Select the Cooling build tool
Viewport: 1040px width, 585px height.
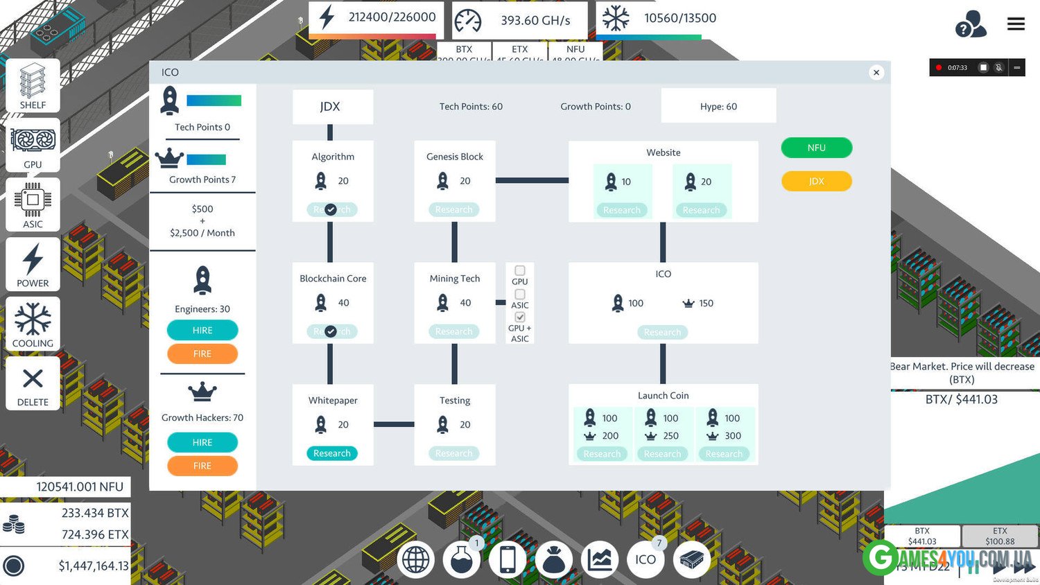tap(33, 324)
